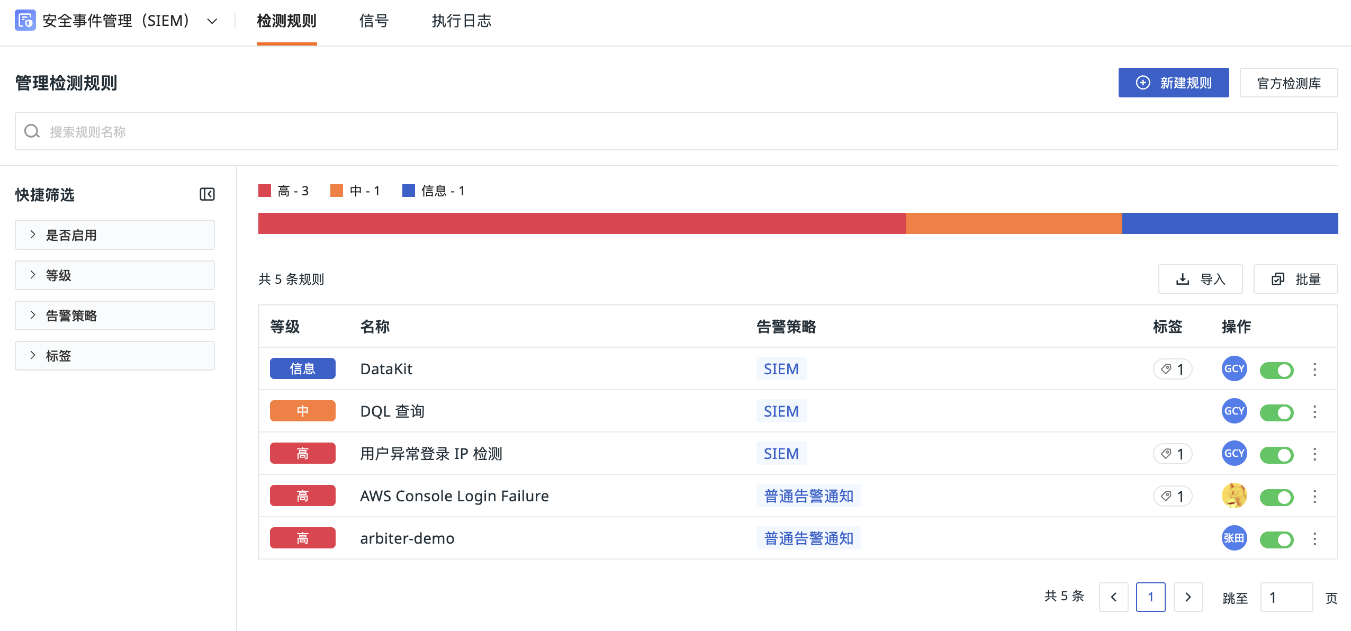
Task: Open the 用户异常登录 IP 检测 rule
Action: click(x=431, y=454)
